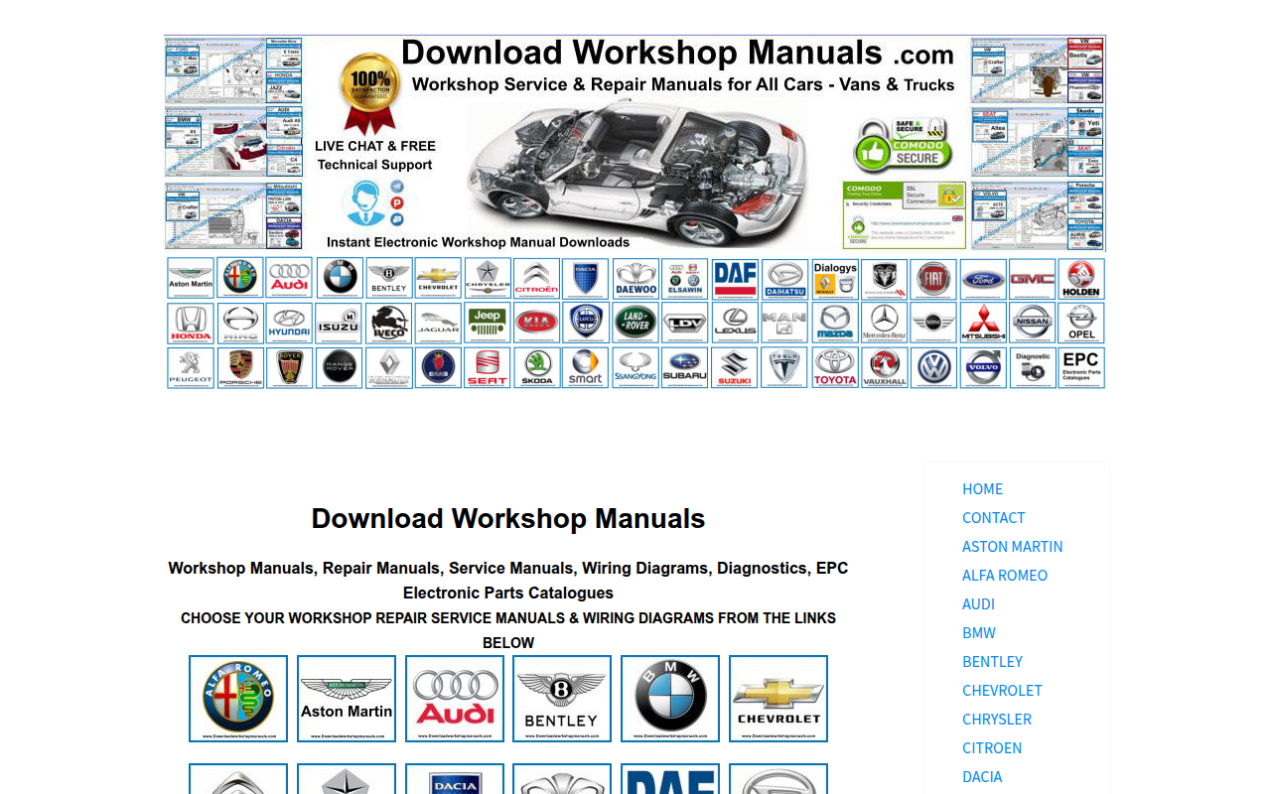Screen dimensions: 1271x794
Task: Open the Porsche logo in the banner
Action: click(x=240, y=367)
